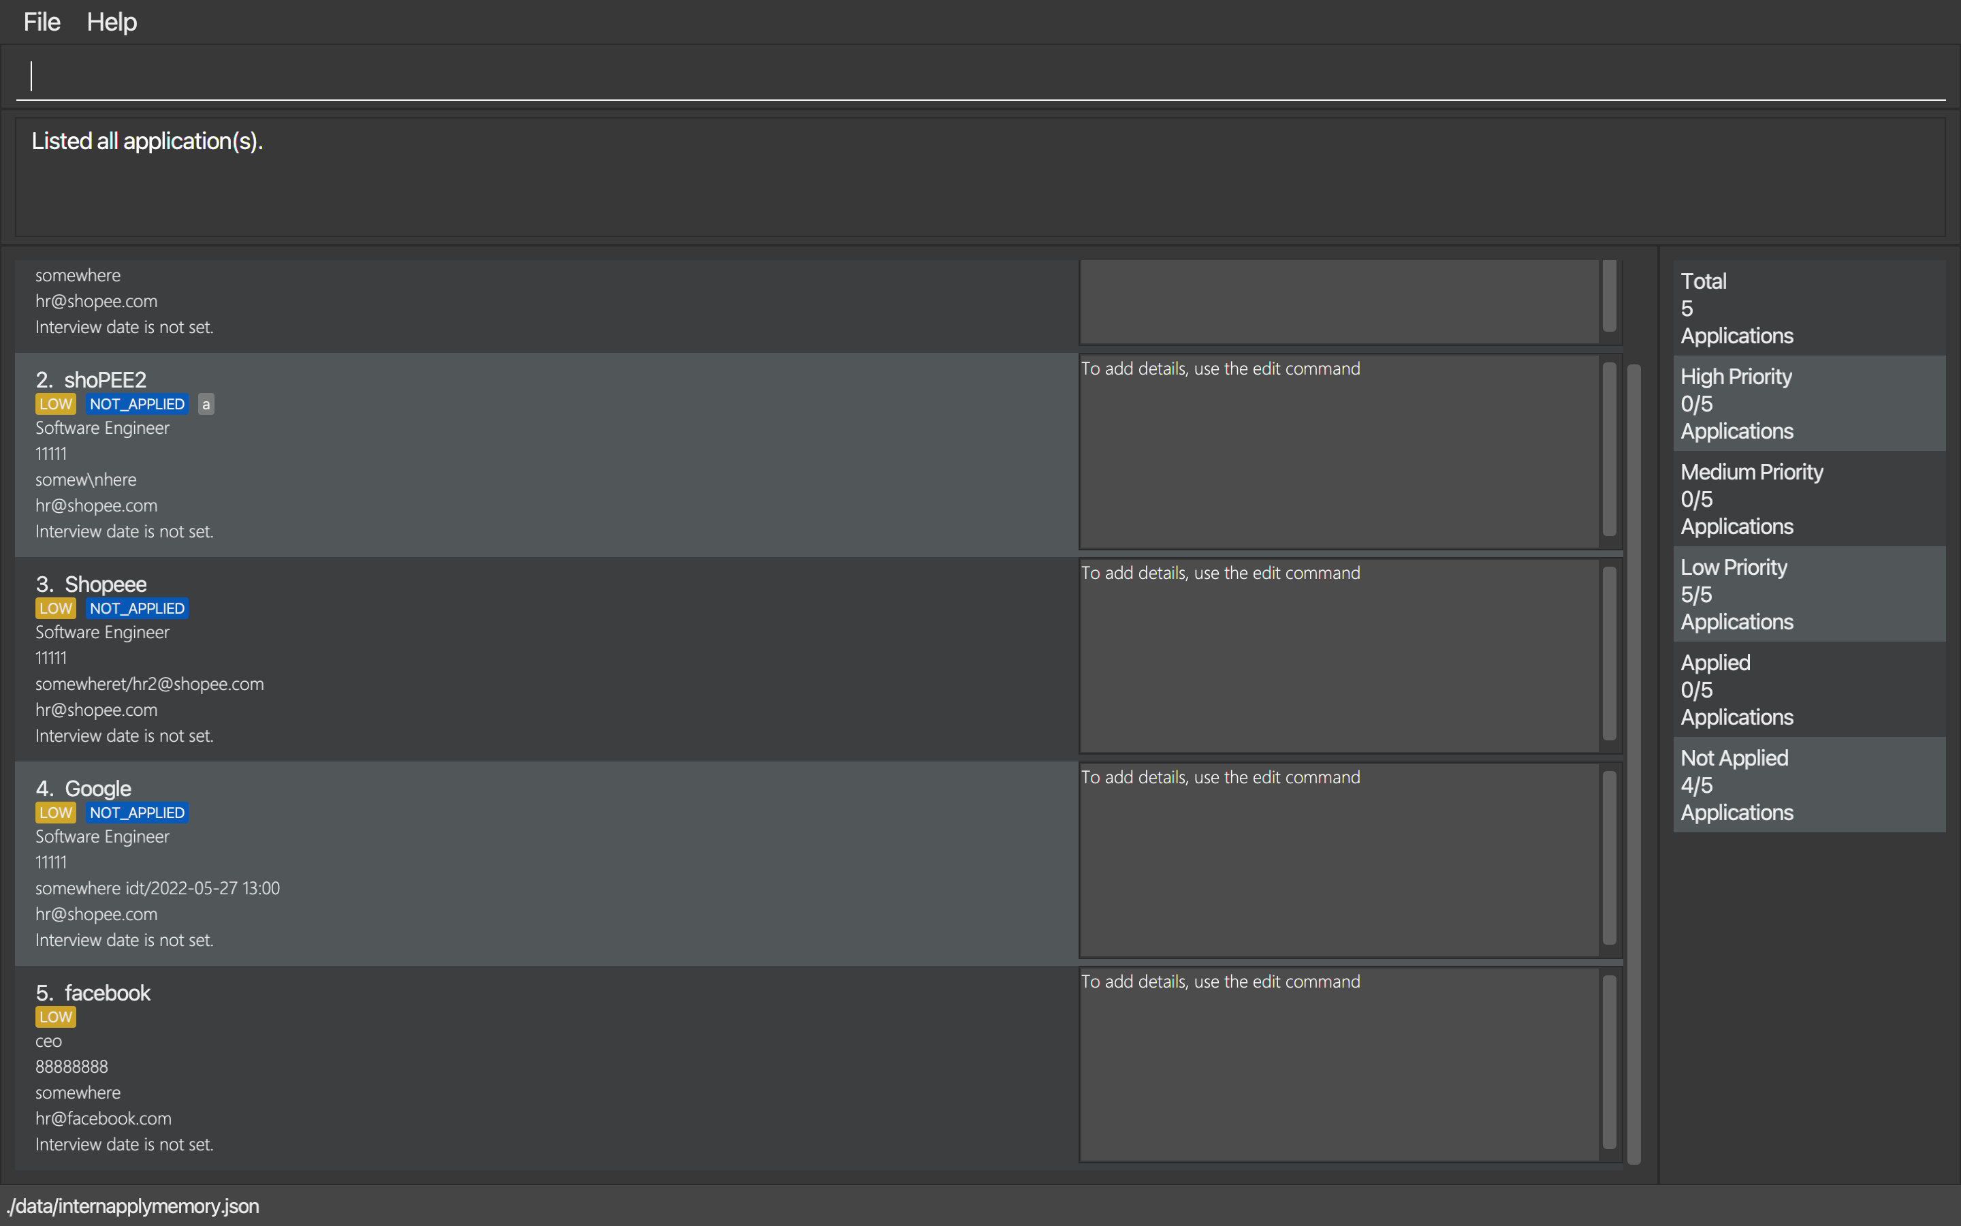
Task: Click the LOW priority tag on Shopeee
Action: click(56, 608)
